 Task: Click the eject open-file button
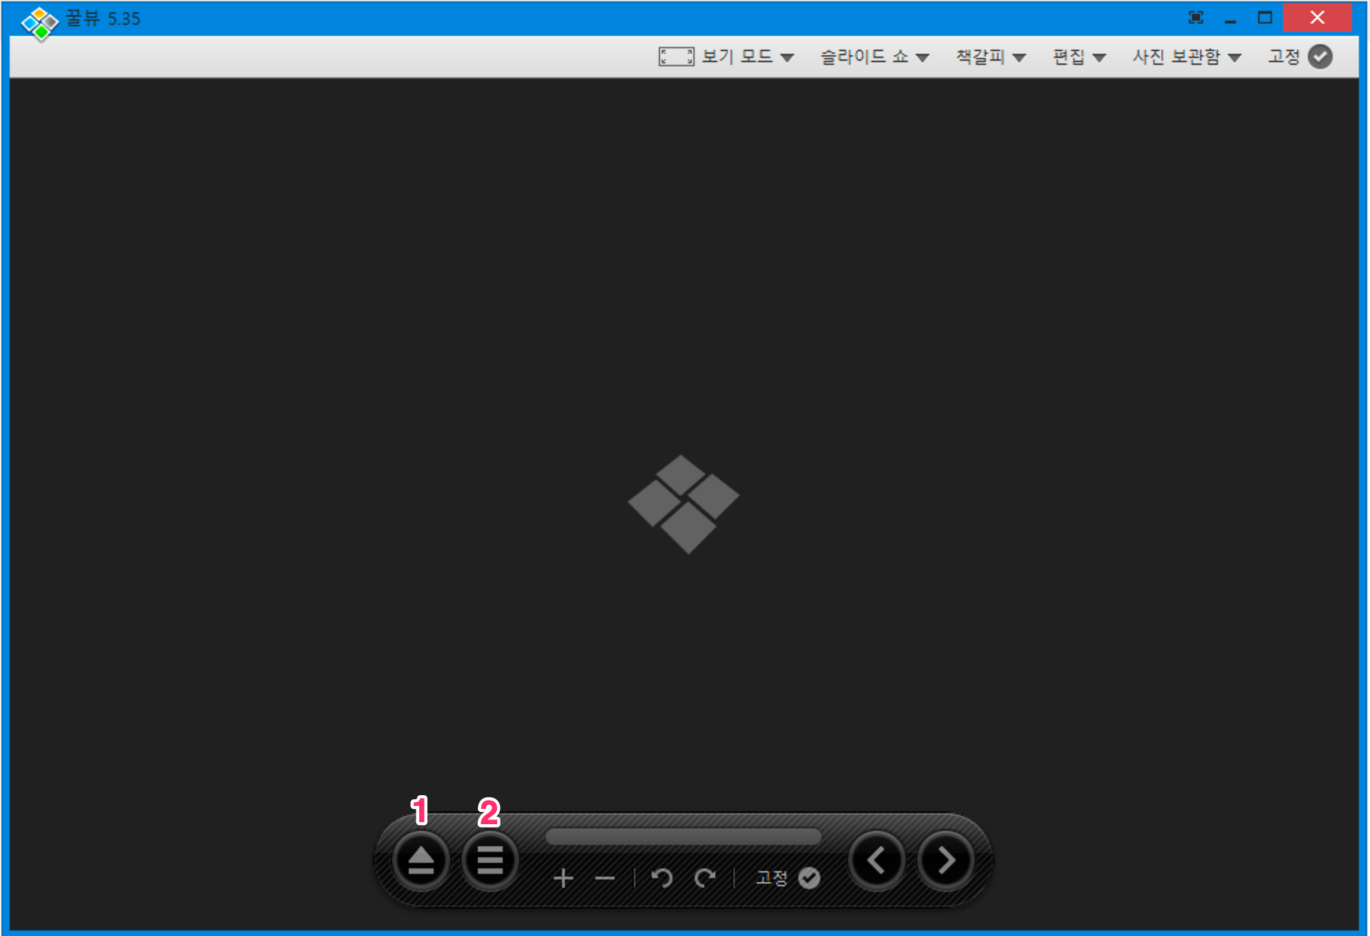pos(421,861)
